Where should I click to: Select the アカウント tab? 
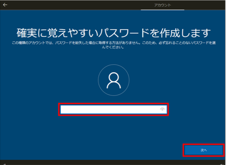point(163,5)
